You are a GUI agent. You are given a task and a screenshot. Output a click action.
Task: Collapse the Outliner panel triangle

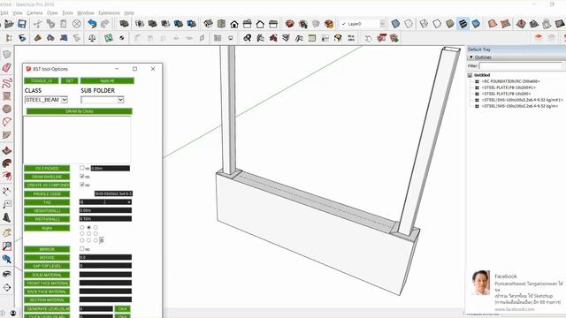[471, 57]
